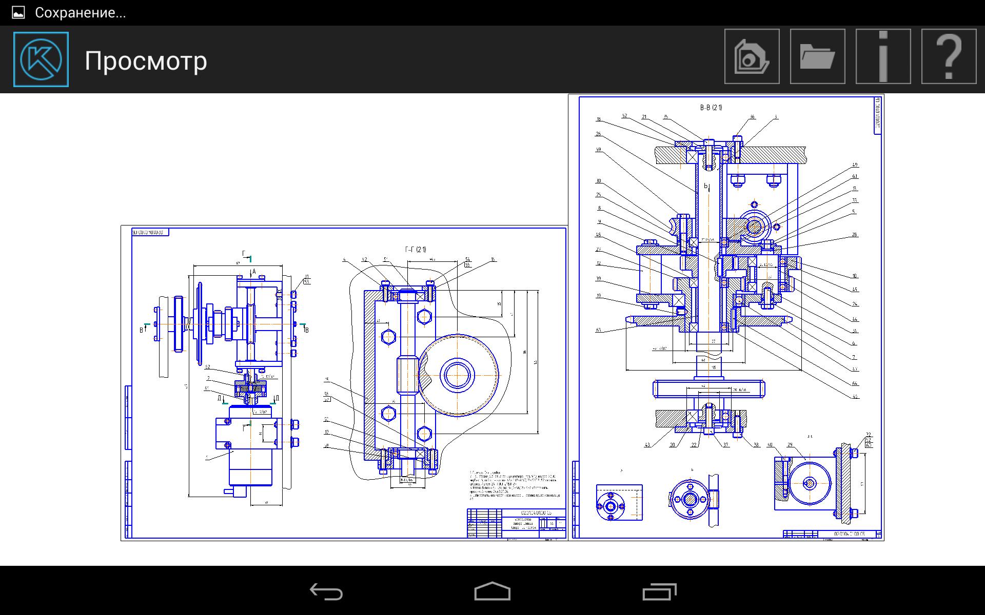Image resolution: width=985 pixels, height=615 pixels.
Task: Show document info with the i icon
Action: click(883, 56)
